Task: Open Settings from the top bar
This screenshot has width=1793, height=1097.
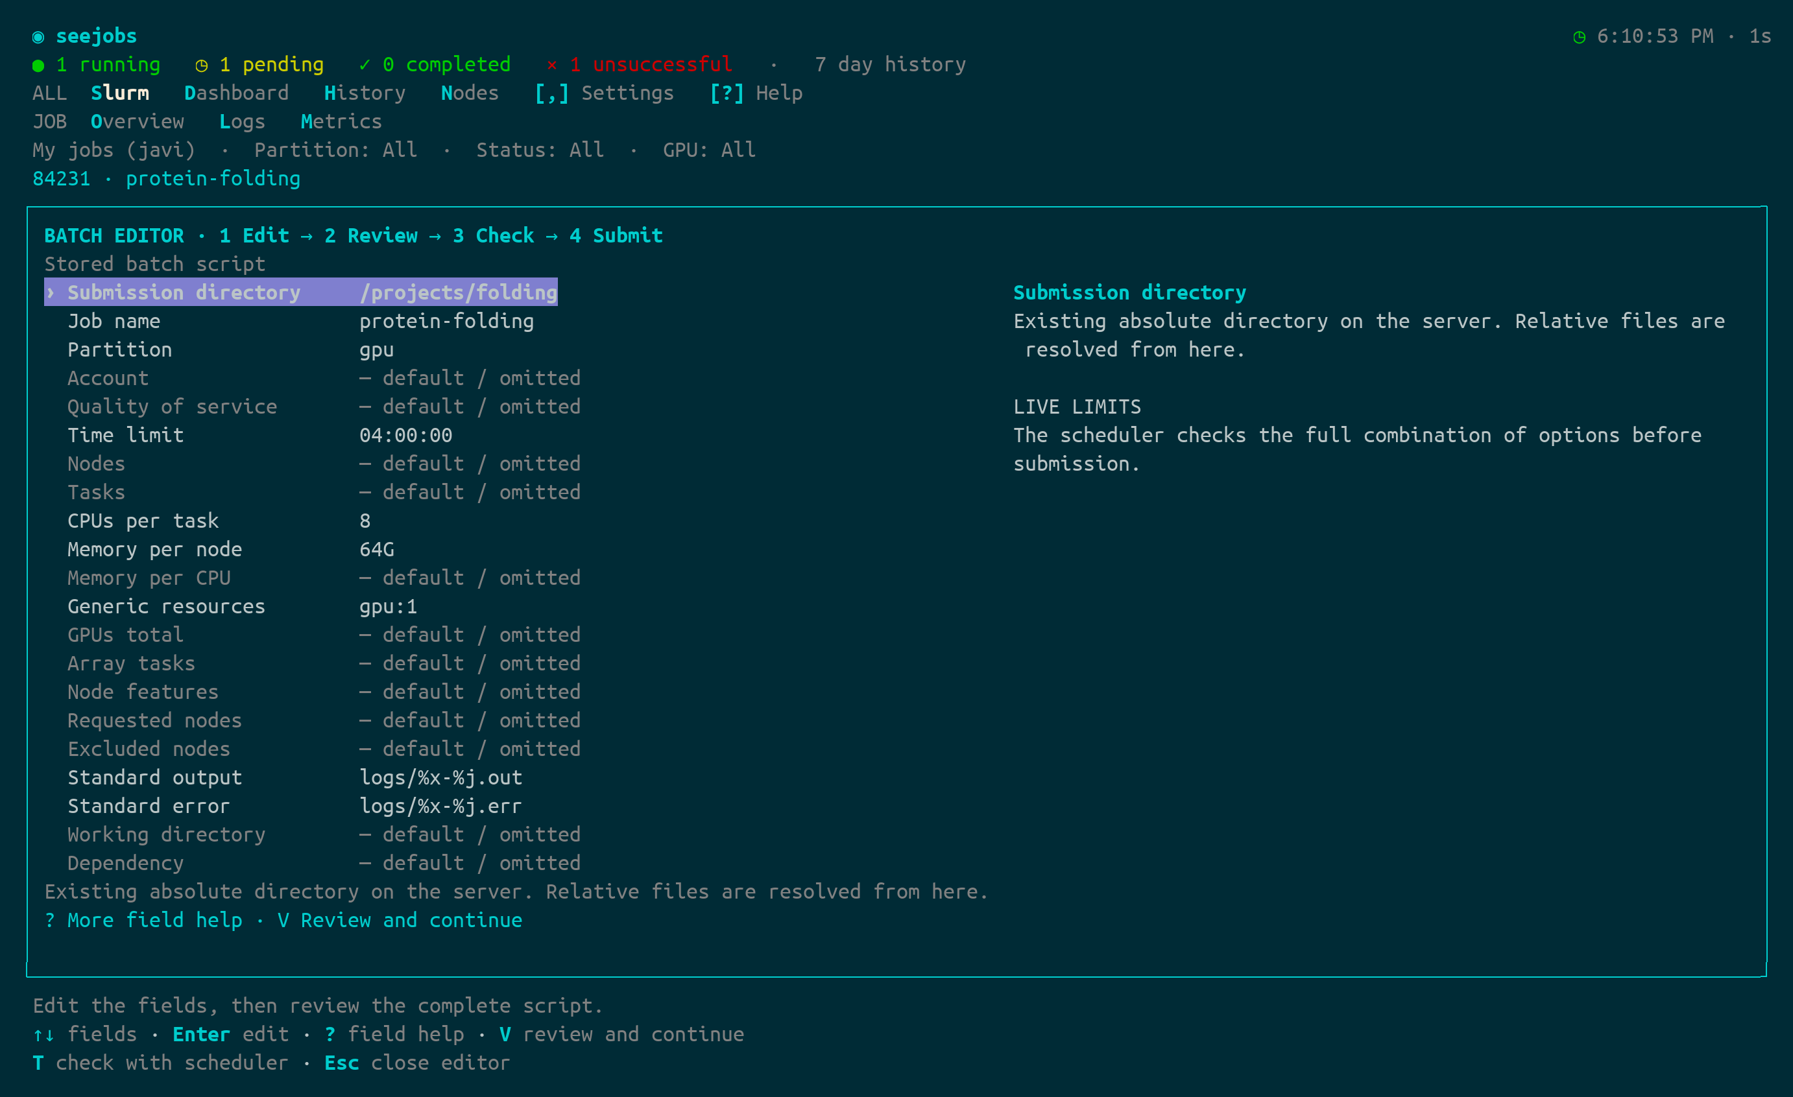Action: [x=604, y=93]
